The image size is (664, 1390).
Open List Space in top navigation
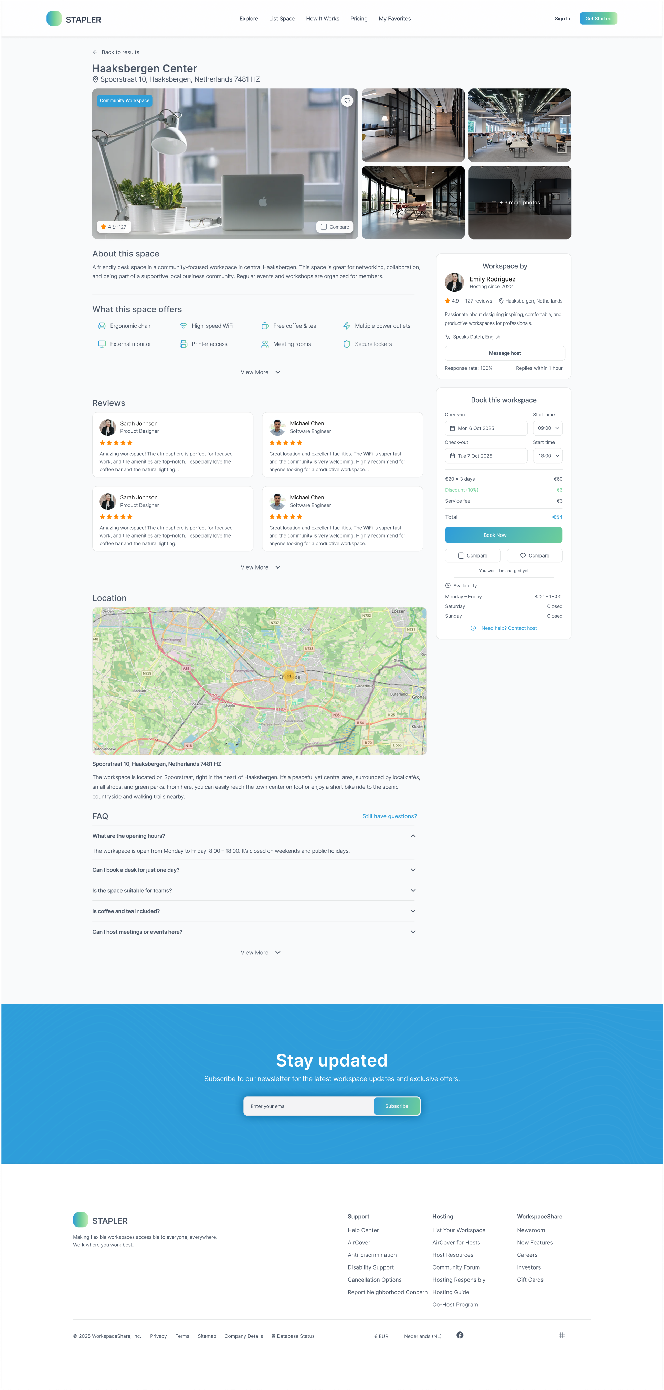click(282, 19)
